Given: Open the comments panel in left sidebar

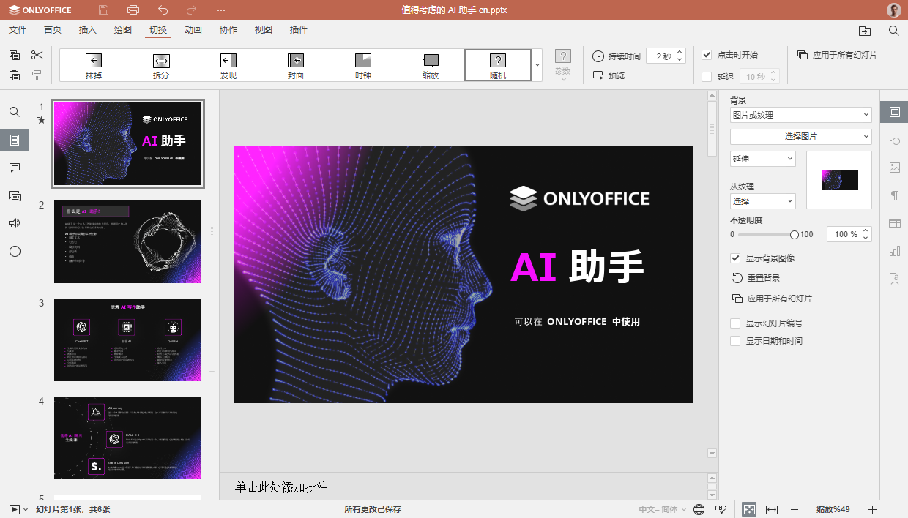Looking at the screenshot, I should click(x=15, y=168).
